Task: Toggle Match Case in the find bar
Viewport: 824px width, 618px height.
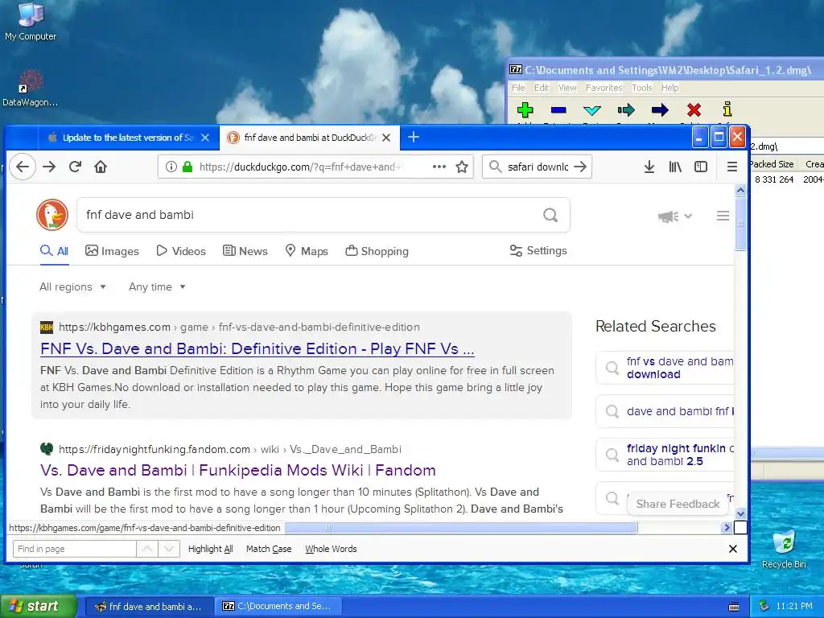Action: coord(269,549)
